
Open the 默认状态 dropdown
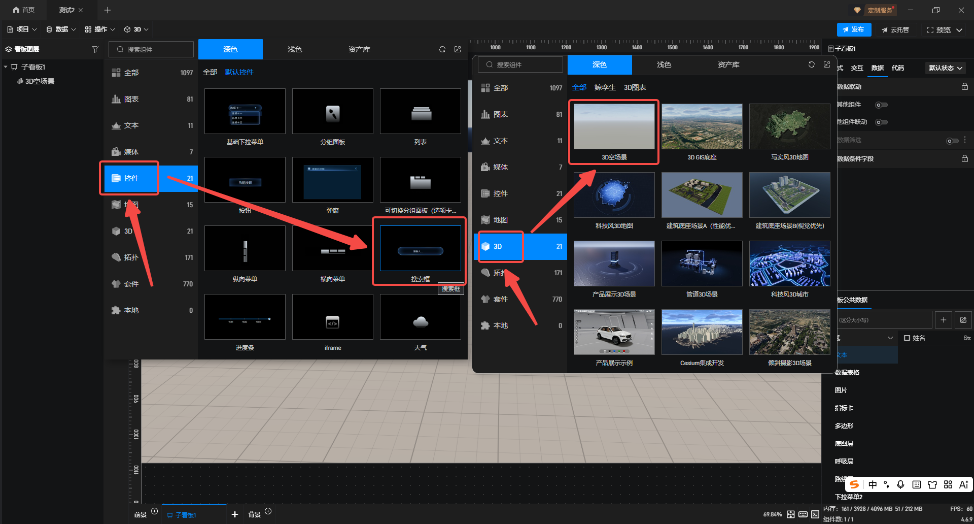click(x=946, y=68)
